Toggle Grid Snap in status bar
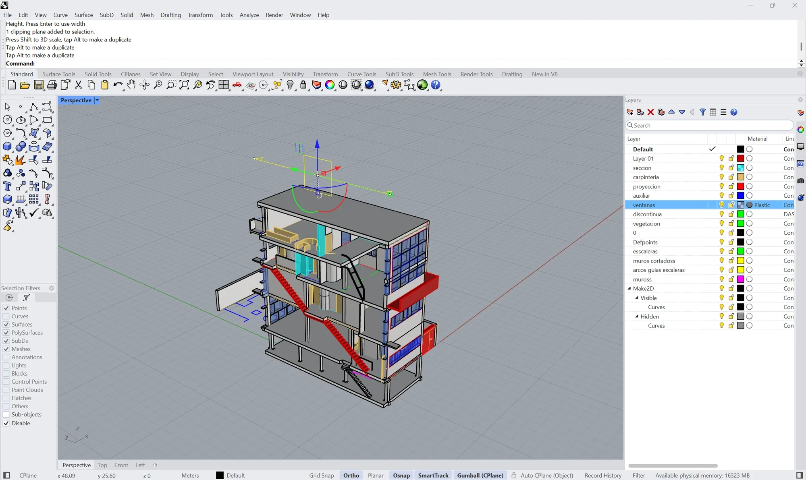Image resolution: width=806 pixels, height=480 pixels. [x=321, y=476]
